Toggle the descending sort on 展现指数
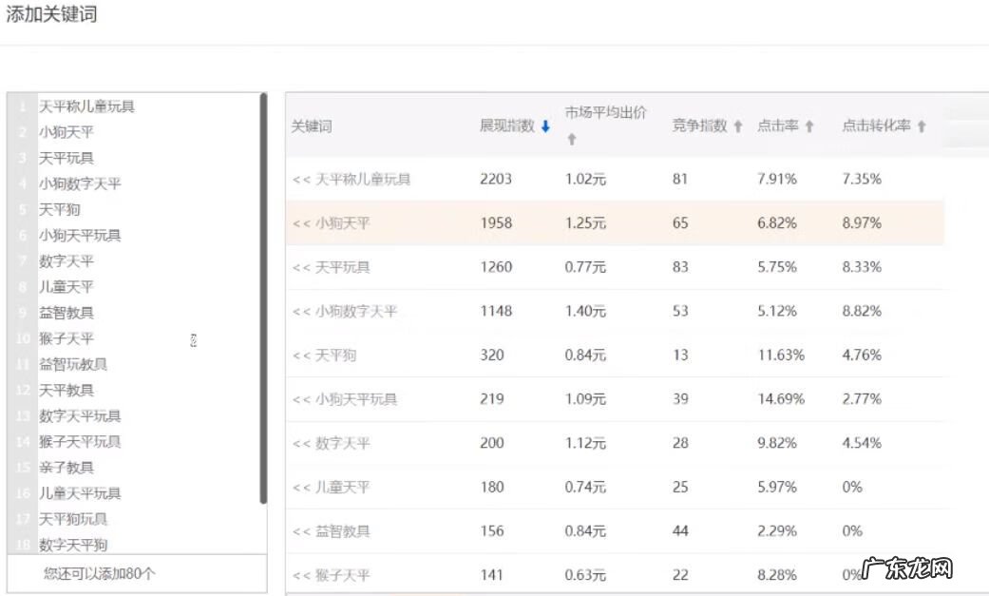The width and height of the screenshot is (989, 596). (544, 125)
